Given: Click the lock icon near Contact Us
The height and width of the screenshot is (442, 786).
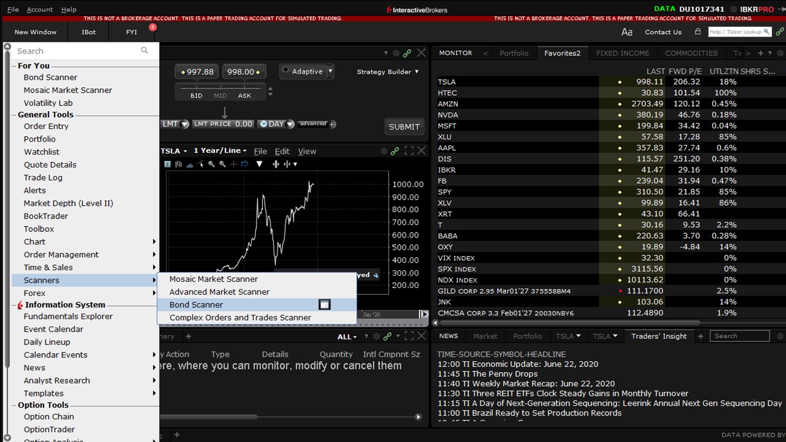Looking at the screenshot, I should pyautogui.click(x=698, y=32).
